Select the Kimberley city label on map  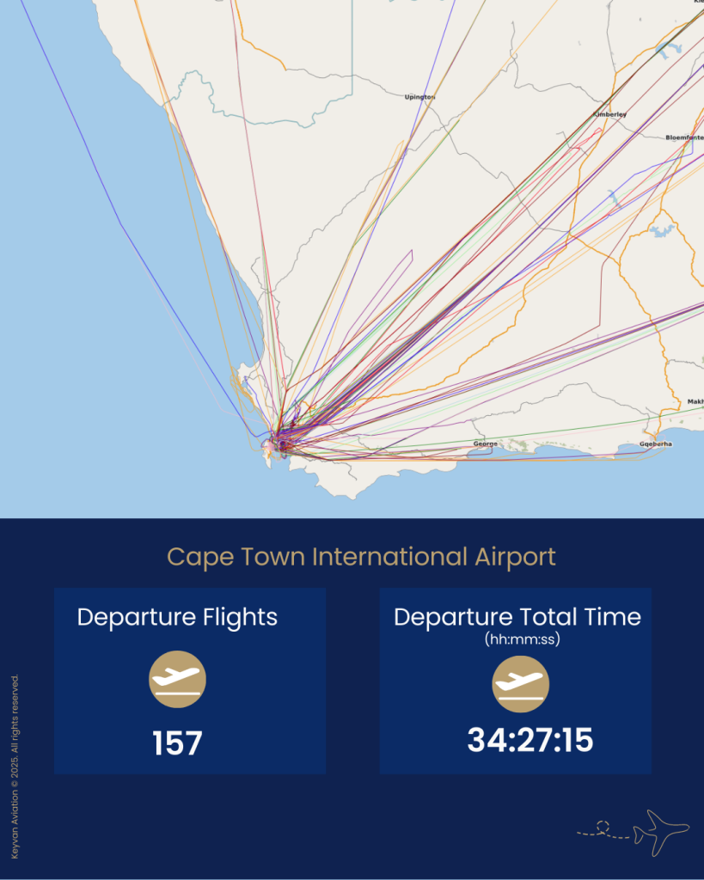tap(609, 114)
